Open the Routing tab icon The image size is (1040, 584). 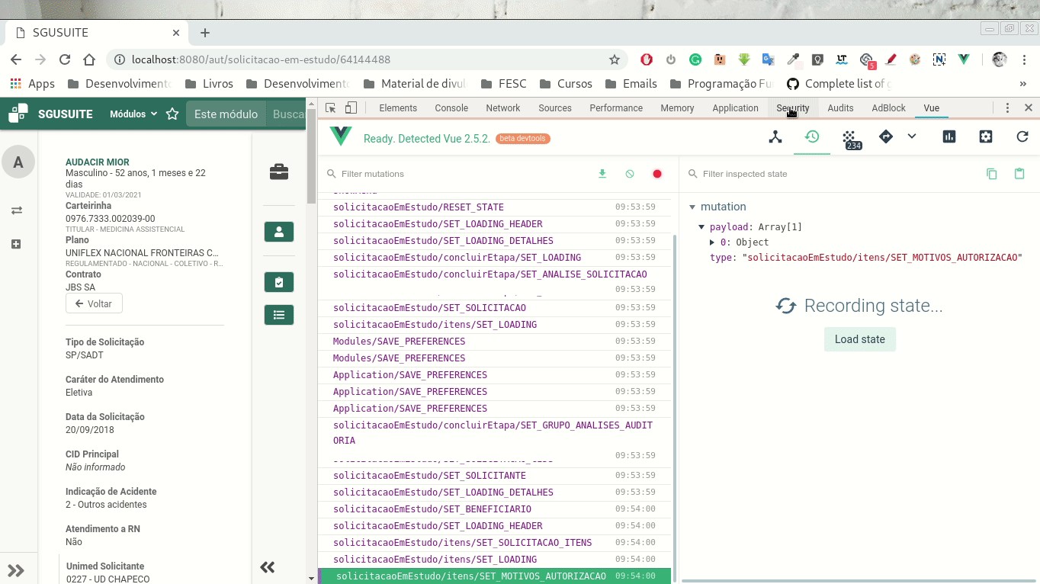coord(885,137)
